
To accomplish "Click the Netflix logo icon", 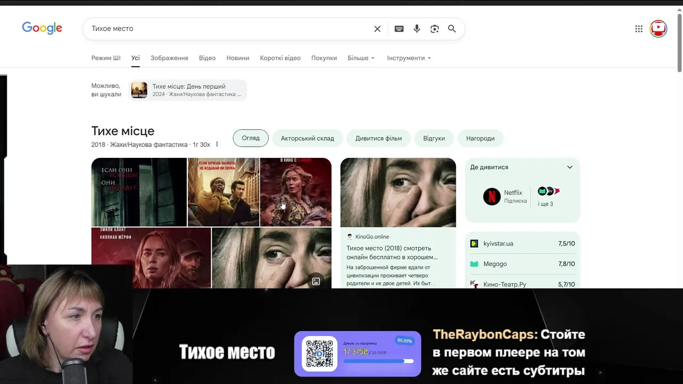I will 491,196.
